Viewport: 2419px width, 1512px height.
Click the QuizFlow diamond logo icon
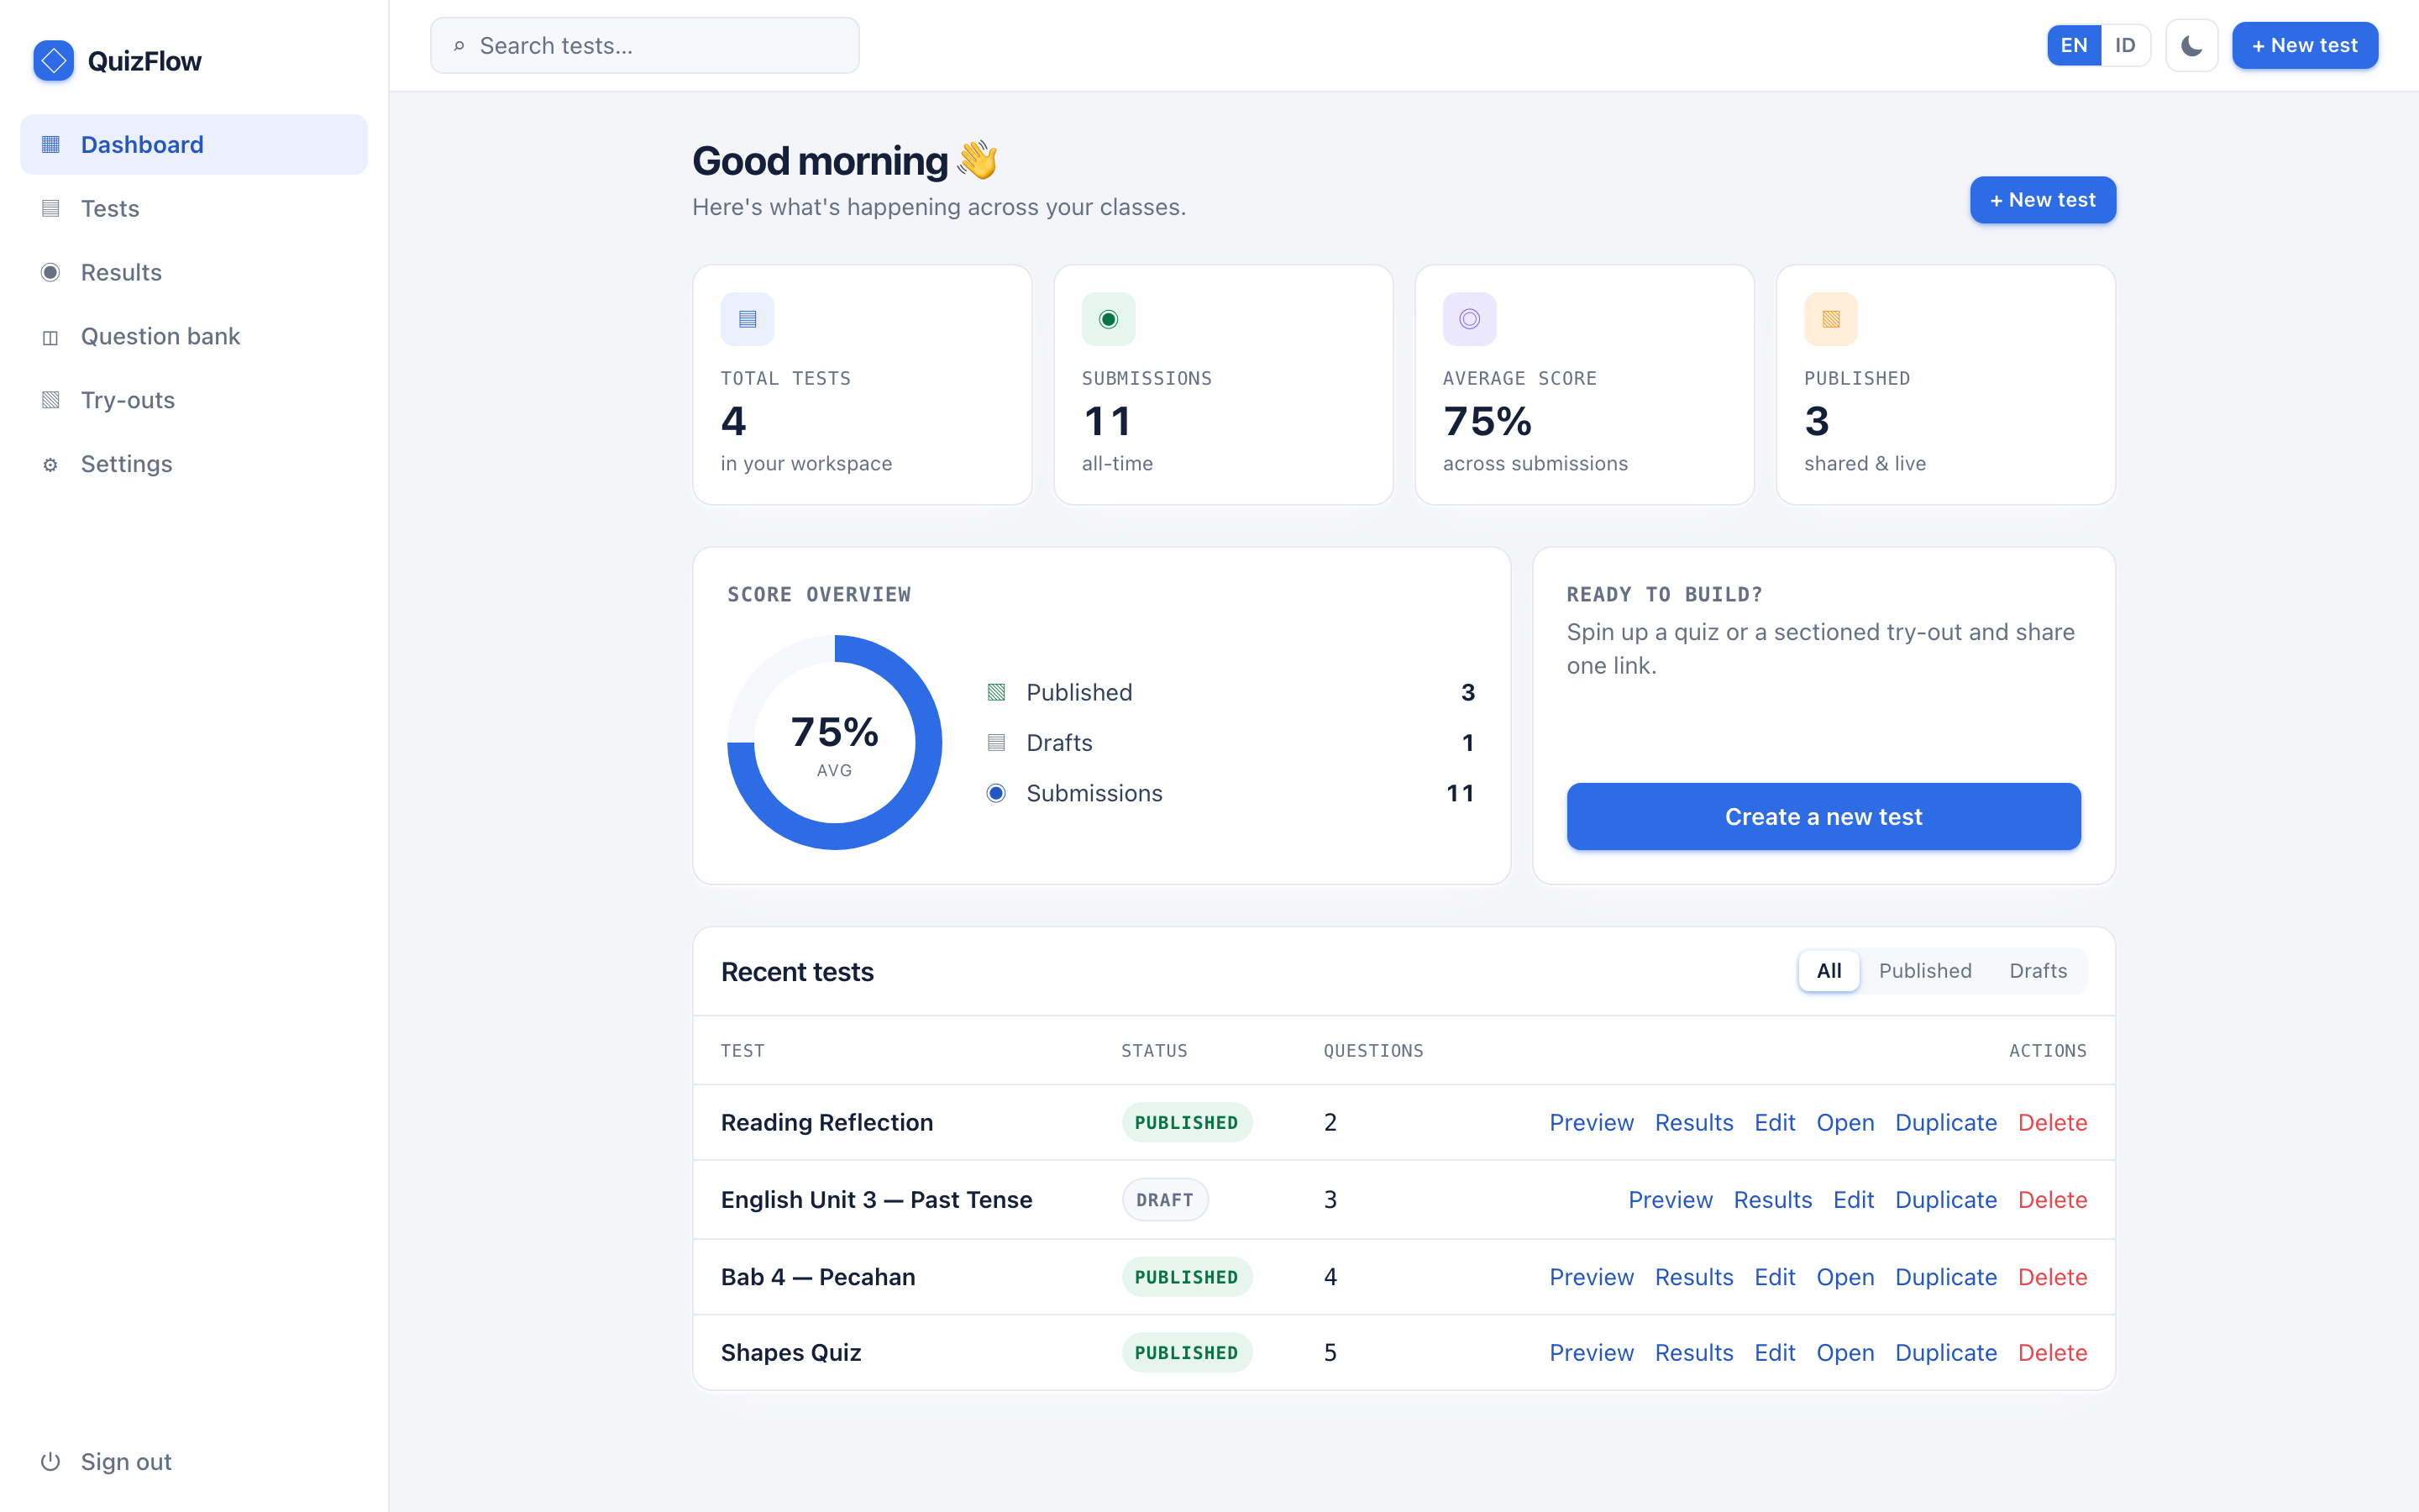click(x=54, y=61)
